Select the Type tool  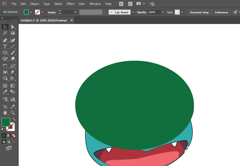[x=5, y=47]
